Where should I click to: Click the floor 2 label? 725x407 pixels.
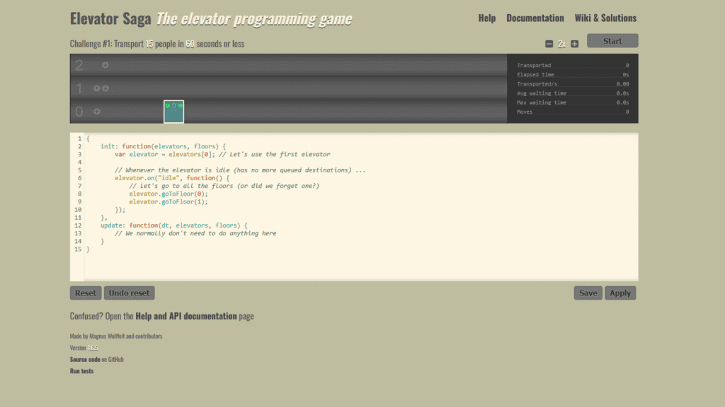79,65
